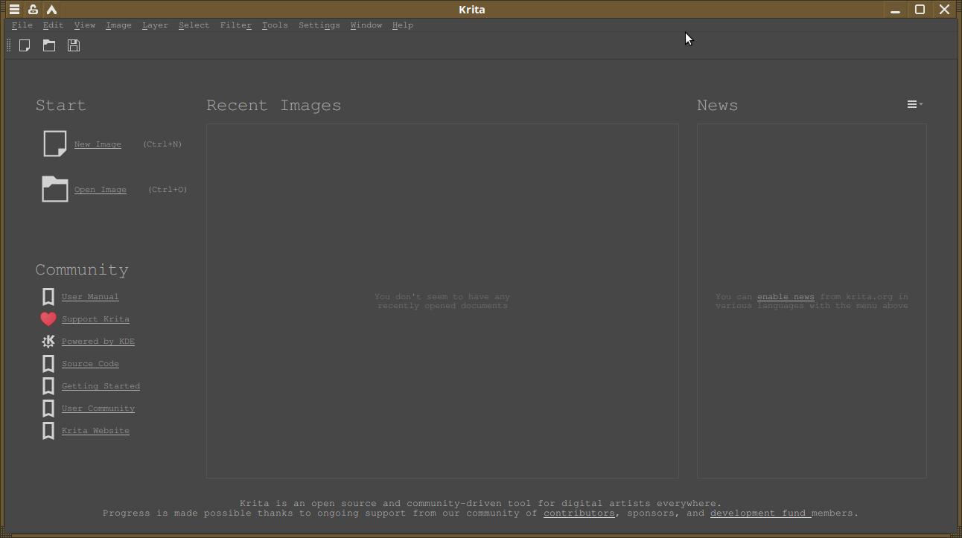Click the '(Ctrl+O)' shortcut text

(168, 190)
